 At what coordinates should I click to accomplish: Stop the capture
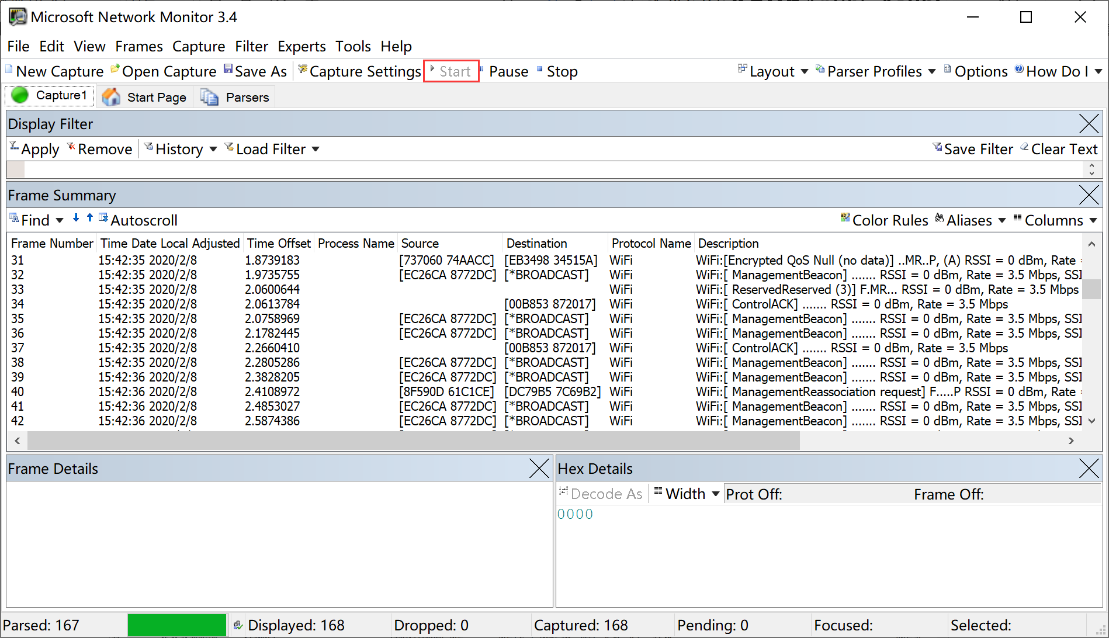pyautogui.click(x=557, y=71)
